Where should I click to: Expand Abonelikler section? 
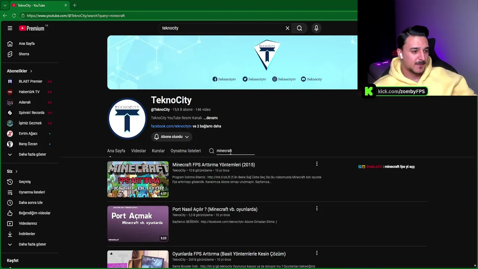click(x=20, y=71)
